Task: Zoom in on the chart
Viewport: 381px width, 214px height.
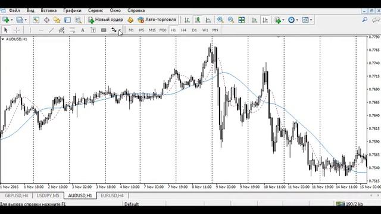Action: pyautogui.click(x=220, y=20)
